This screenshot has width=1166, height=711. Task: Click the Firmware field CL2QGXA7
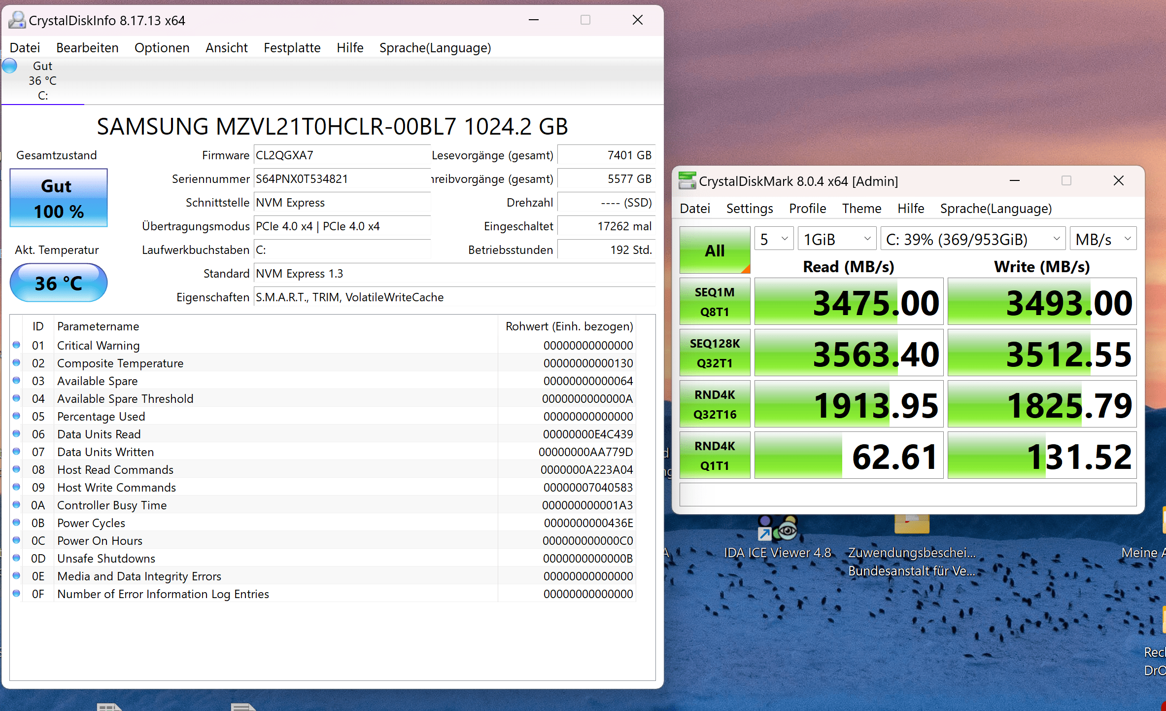point(342,155)
